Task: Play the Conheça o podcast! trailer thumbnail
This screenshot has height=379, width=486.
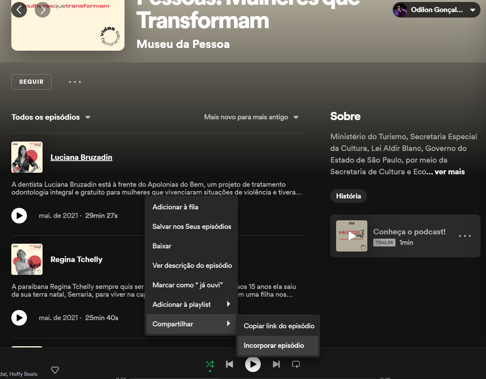Action: 352,236
